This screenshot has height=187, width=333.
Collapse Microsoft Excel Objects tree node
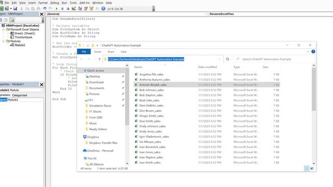point(4,30)
